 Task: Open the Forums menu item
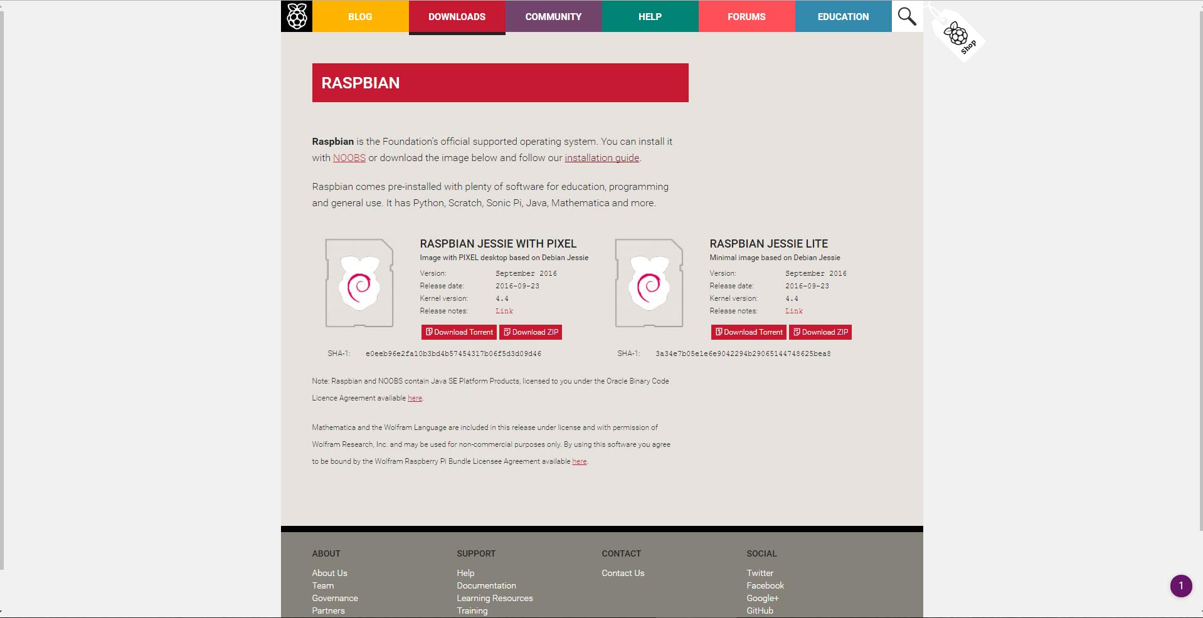point(747,16)
